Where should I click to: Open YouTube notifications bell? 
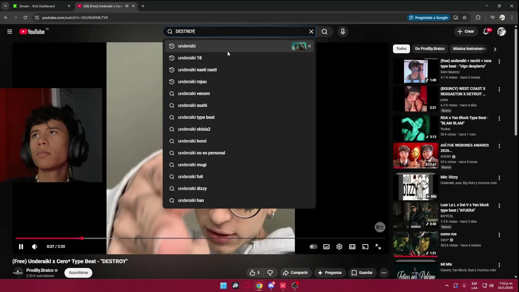(x=486, y=32)
